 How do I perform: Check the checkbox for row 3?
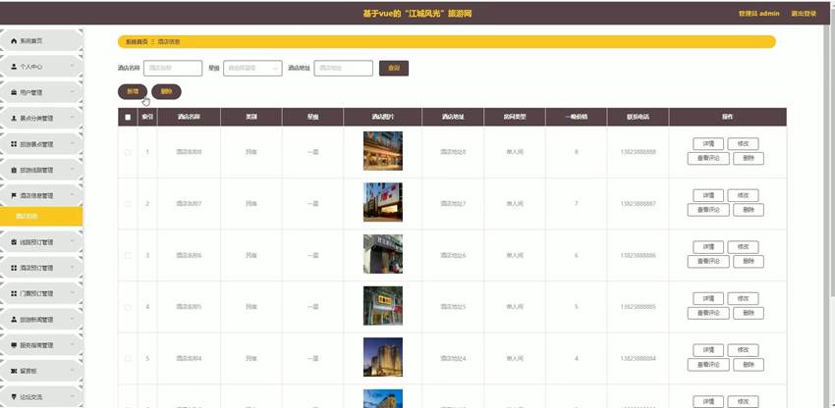pyautogui.click(x=128, y=255)
